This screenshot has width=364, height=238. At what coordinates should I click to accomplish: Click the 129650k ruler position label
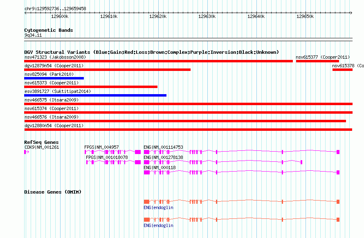click(x=305, y=16)
